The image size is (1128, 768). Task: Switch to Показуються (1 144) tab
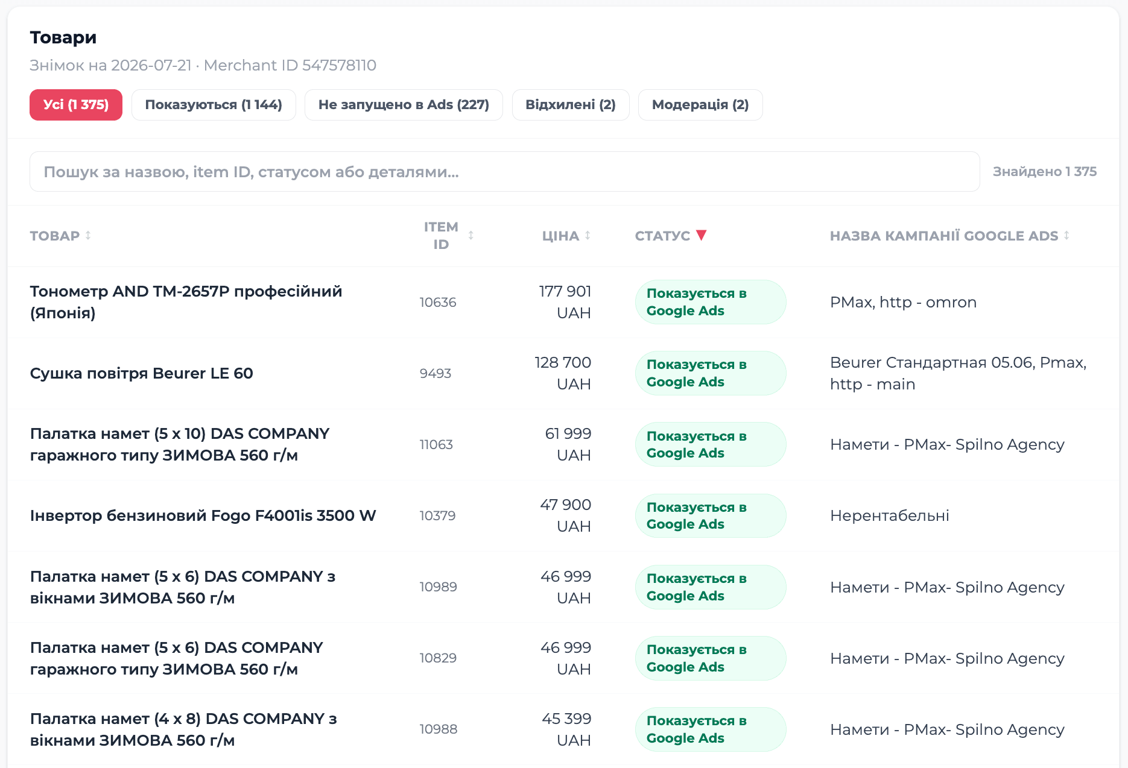coord(214,105)
